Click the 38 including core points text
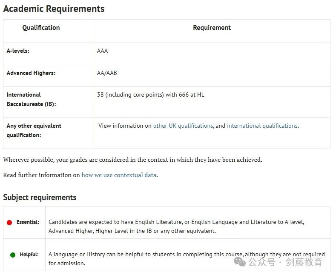The image size is (333, 275). coord(151,95)
